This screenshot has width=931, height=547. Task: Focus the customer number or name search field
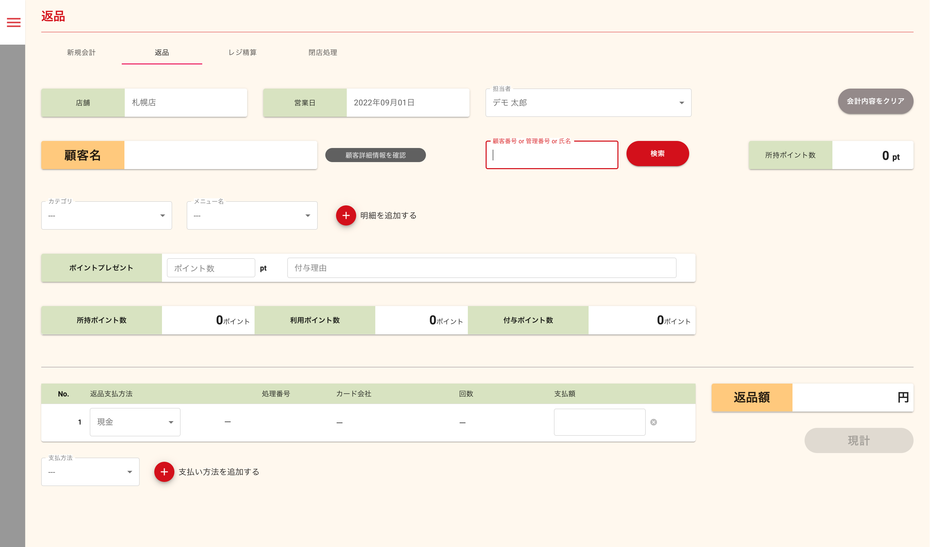(552, 155)
